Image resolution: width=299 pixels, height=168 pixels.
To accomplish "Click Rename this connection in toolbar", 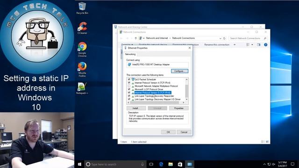I will coord(217,45).
